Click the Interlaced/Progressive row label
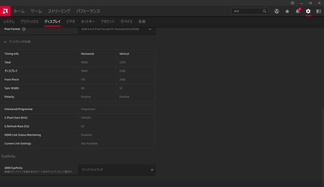 pos(19,109)
